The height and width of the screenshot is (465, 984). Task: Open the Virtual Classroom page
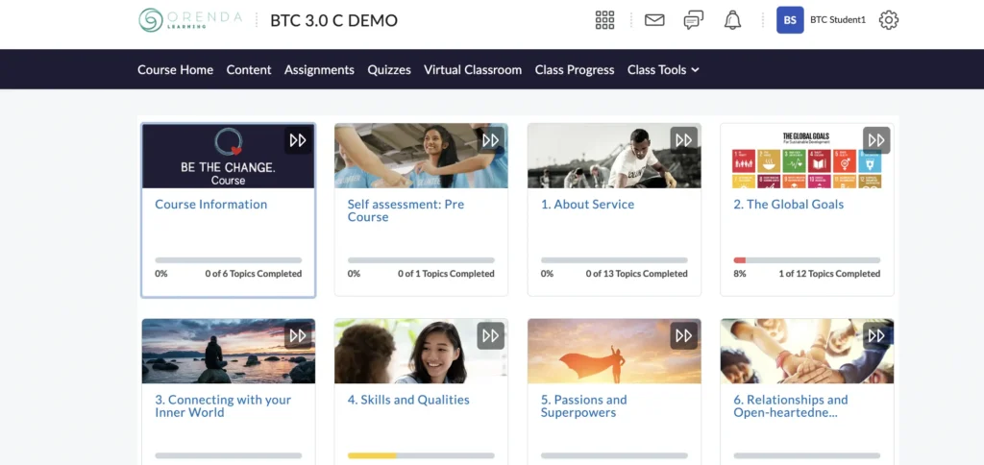point(473,70)
